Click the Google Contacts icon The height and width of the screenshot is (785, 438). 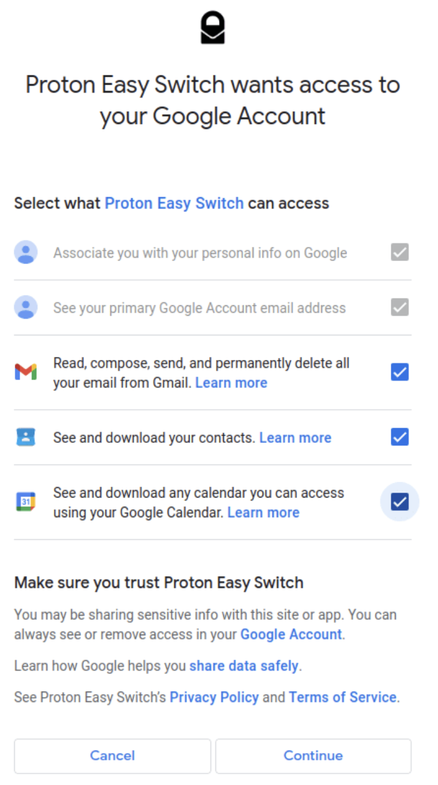coord(26,437)
